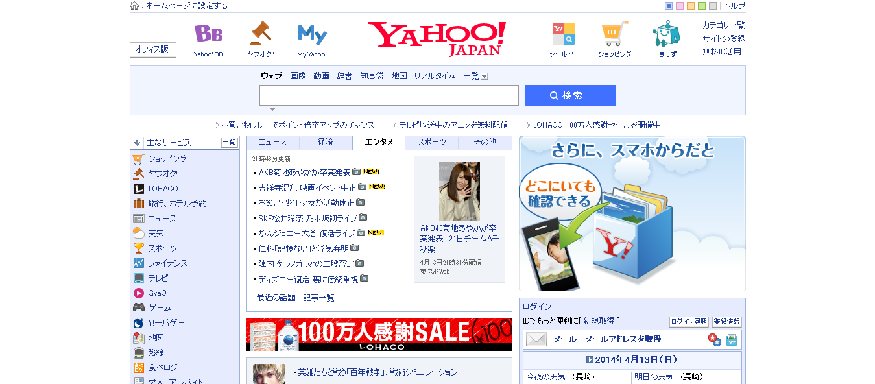Expand the 2014年4月13日 date arrow
Screen dimensions: 875x384
[x=590, y=359]
